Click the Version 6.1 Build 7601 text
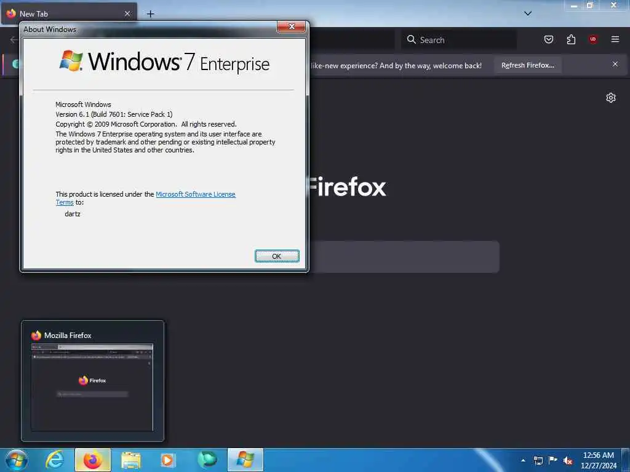This screenshot has height=472, width=630. click(114, 114)
